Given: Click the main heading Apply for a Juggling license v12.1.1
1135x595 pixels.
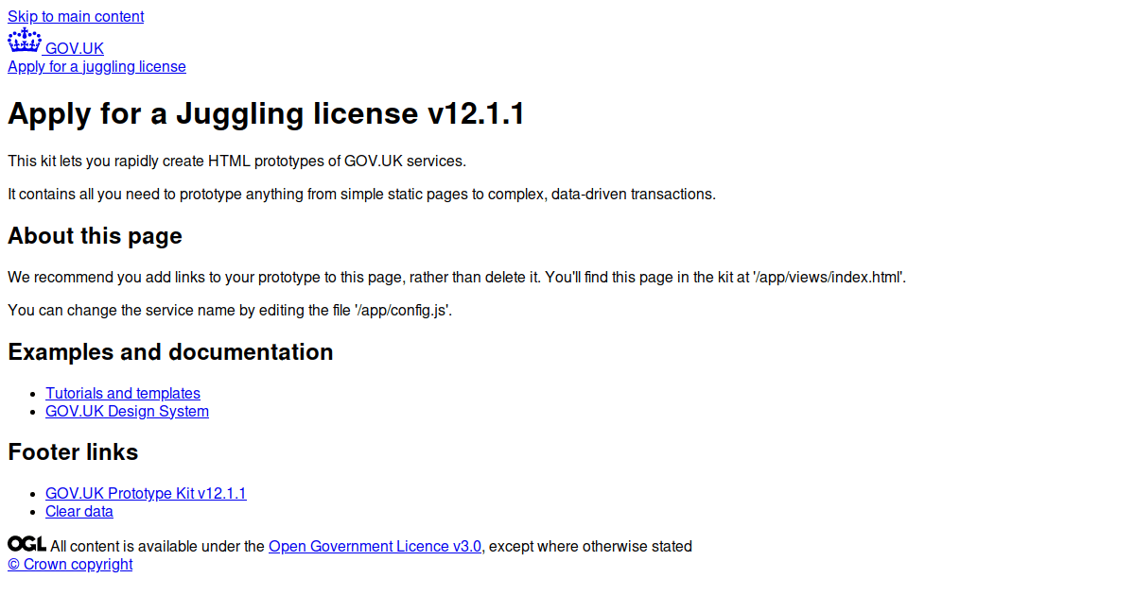Looking at the screenshot, I should (x=266, y=114).
